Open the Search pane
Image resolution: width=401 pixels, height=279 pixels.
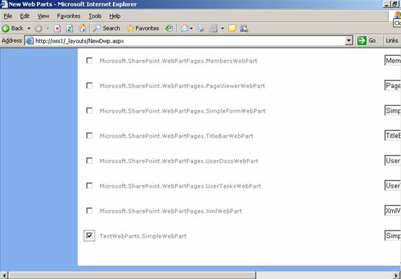(107, 28)
